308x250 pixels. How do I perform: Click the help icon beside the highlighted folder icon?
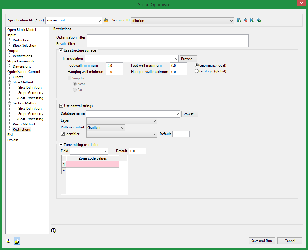click(x=8, y=241)
